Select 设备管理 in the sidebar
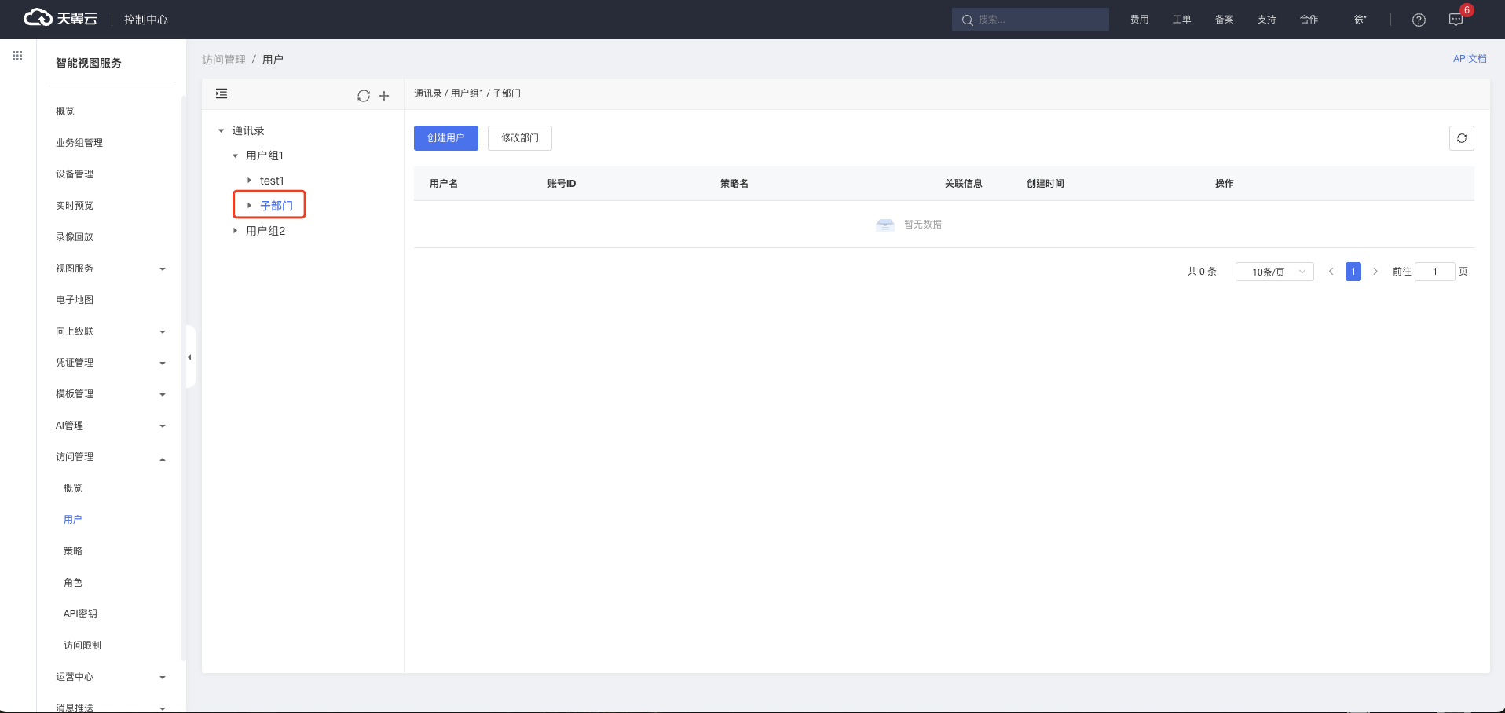The width and height of the screenshot is (1505, 713). [75, 174]
